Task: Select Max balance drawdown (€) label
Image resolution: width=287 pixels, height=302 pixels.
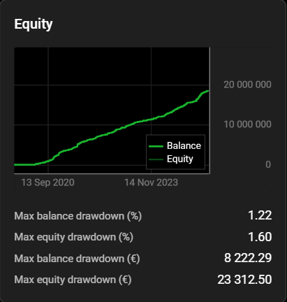Action: point(77,259)
